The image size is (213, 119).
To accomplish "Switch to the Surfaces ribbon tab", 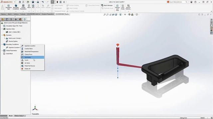I will (16, 14).
